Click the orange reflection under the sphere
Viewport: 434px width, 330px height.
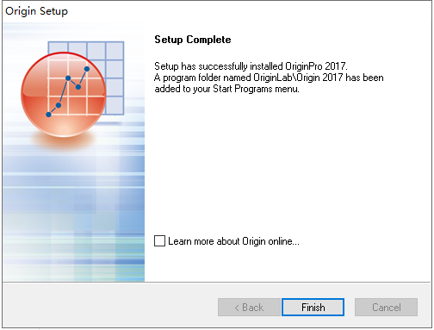(x=63, y=141)
